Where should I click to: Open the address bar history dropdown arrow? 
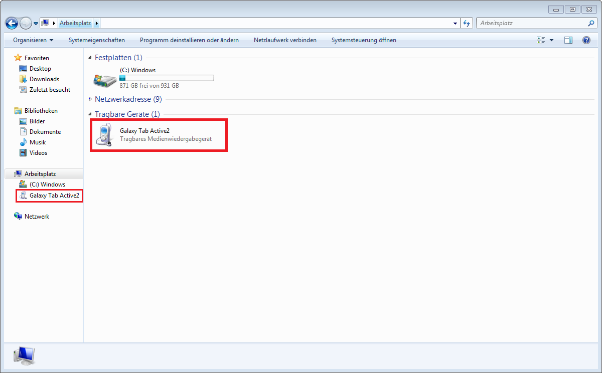click(x=455, y=23)
